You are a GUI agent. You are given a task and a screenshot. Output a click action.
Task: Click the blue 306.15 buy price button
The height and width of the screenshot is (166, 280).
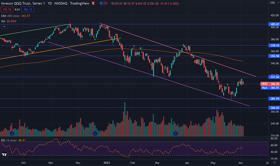[28, 9]
